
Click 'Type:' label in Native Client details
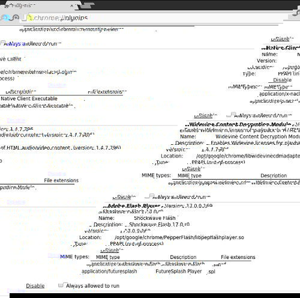(x=249, y=74)
